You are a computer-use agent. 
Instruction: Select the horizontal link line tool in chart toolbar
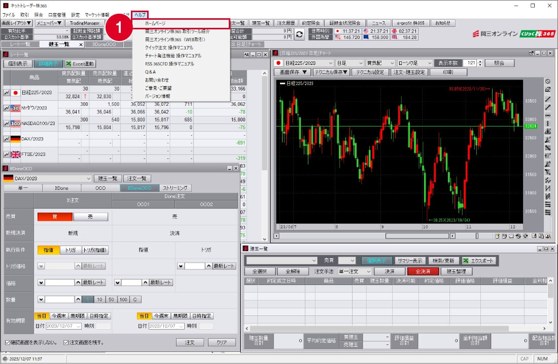[x=548, y=115]
